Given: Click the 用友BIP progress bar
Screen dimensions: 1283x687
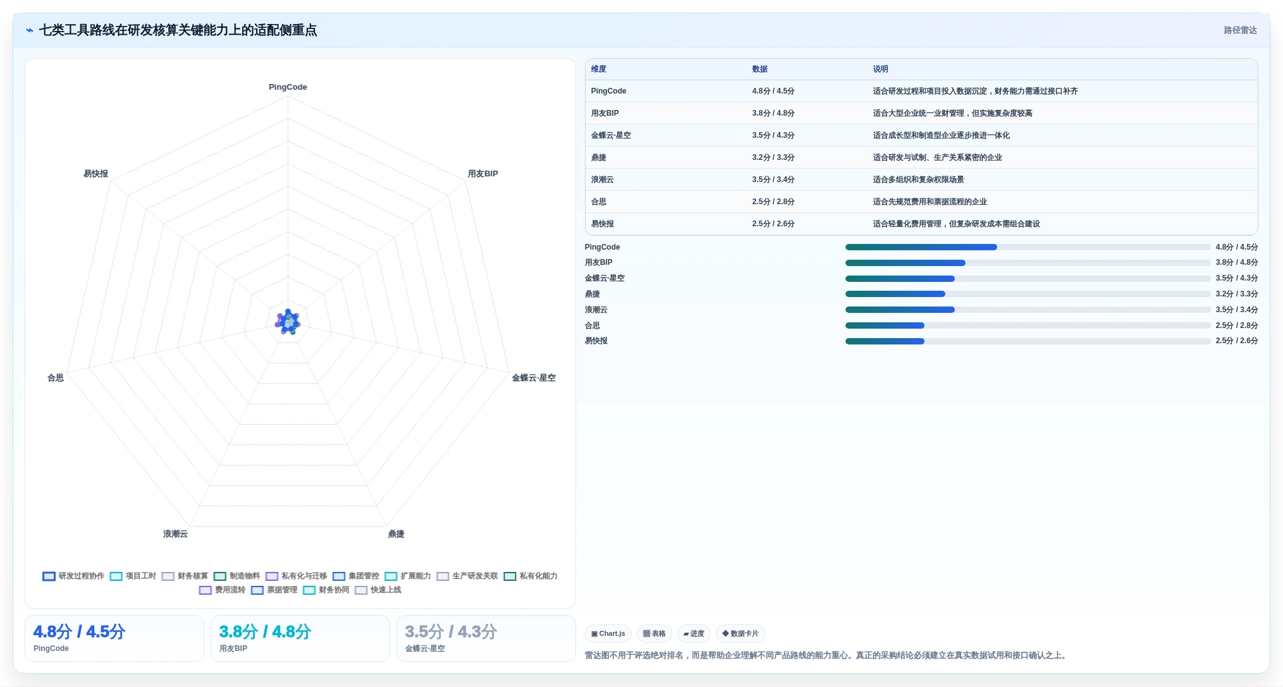Looking at the screenshot, I should (1028, 263).
